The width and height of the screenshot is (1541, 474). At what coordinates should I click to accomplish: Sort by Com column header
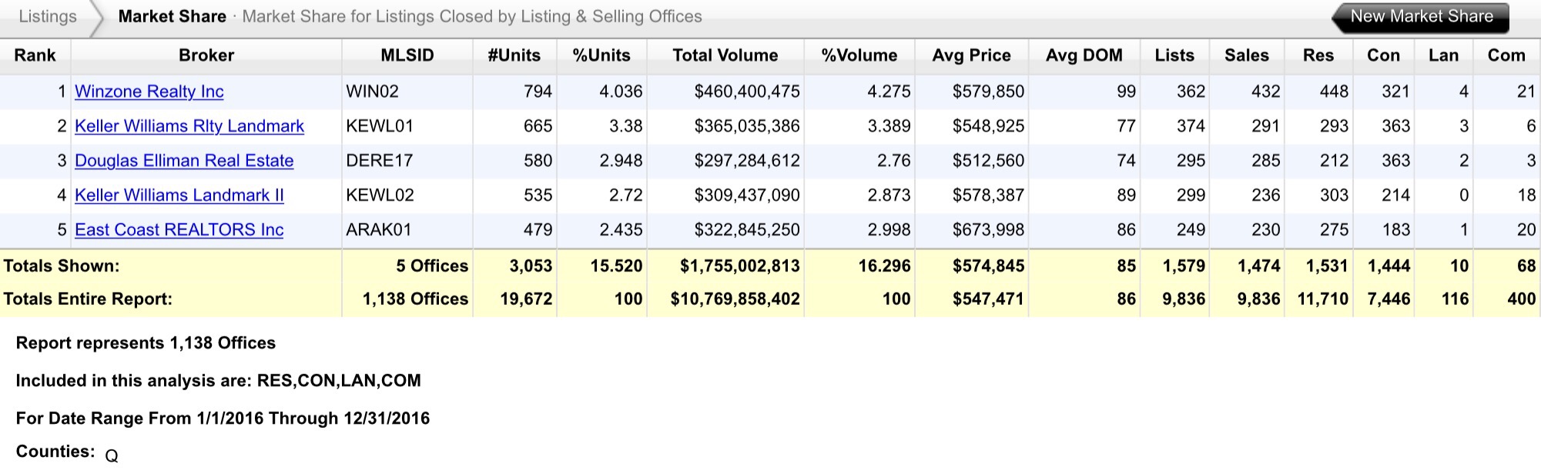(x=1506, y=55)
